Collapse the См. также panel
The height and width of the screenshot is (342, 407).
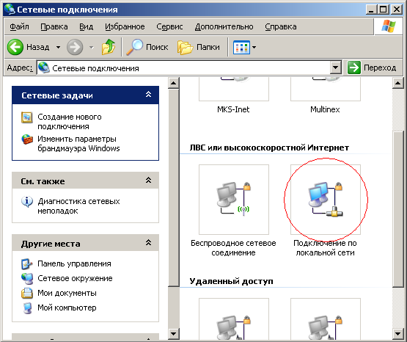[148, 181]
